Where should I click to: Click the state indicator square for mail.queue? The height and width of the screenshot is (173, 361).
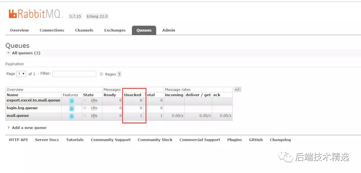pyautogui.click(x=85, y=116)
